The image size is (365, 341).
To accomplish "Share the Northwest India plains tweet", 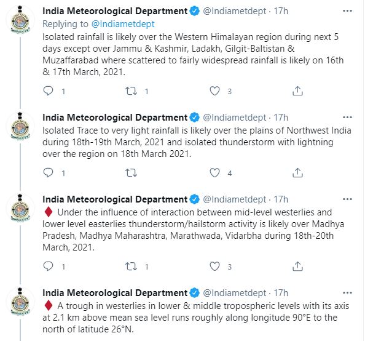I will tap(297, 173).
